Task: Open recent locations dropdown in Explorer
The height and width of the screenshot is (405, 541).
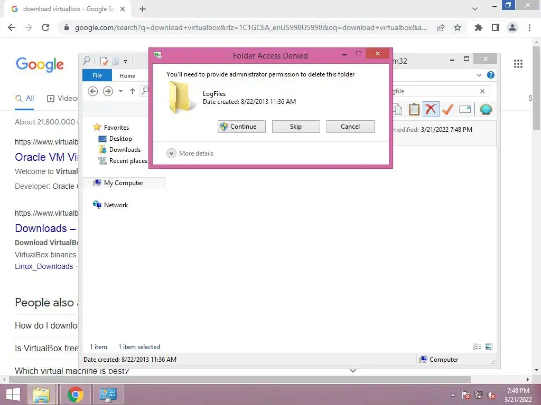Action: point(120,91)
